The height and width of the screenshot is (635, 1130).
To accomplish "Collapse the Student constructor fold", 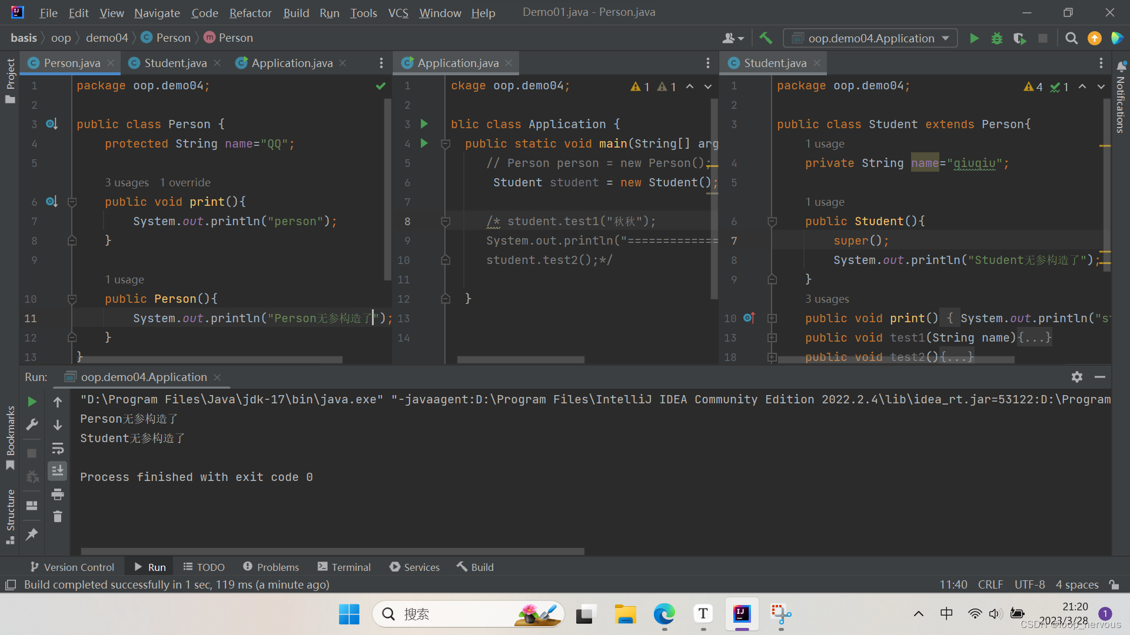I will click(772, 222).
